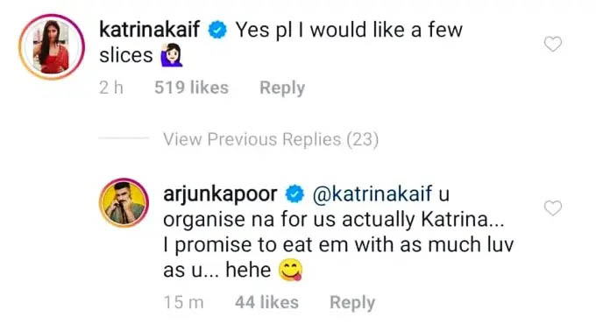Like katrinakaif's comment with the heart
The height and width of the screenshot is (331, 596).
pos(553,44)
